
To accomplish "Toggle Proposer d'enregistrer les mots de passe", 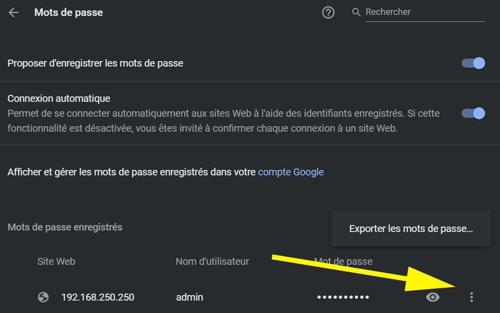I will [473, 63].
